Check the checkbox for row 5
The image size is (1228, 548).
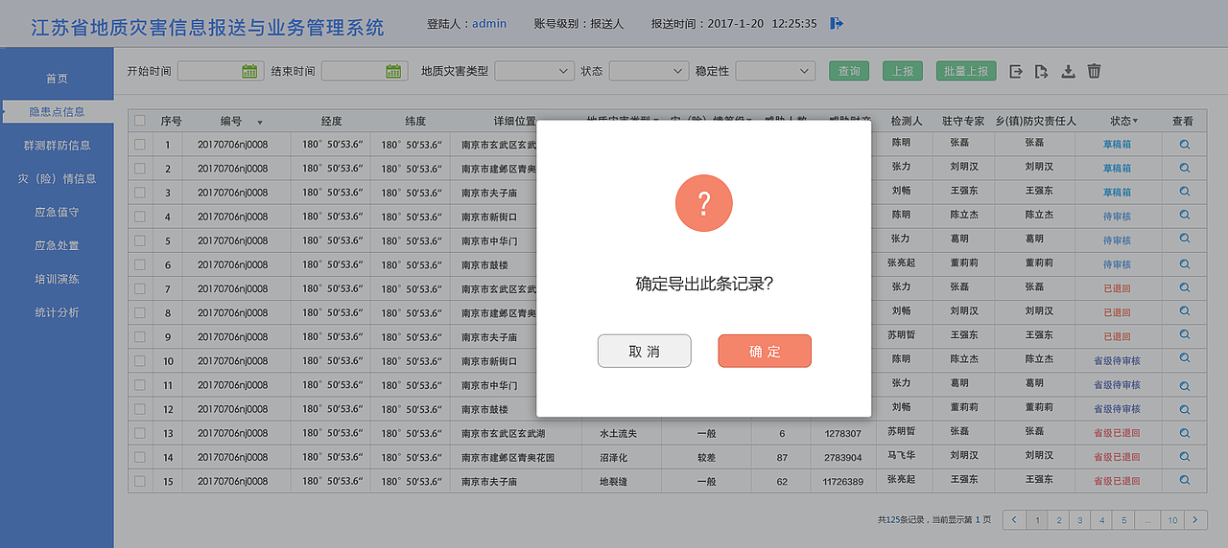click(x=140, y=240)
